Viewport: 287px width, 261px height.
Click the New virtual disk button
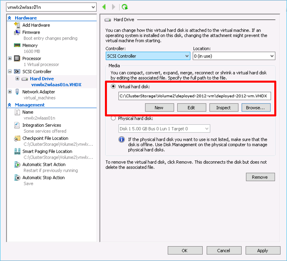click(159, 108)
